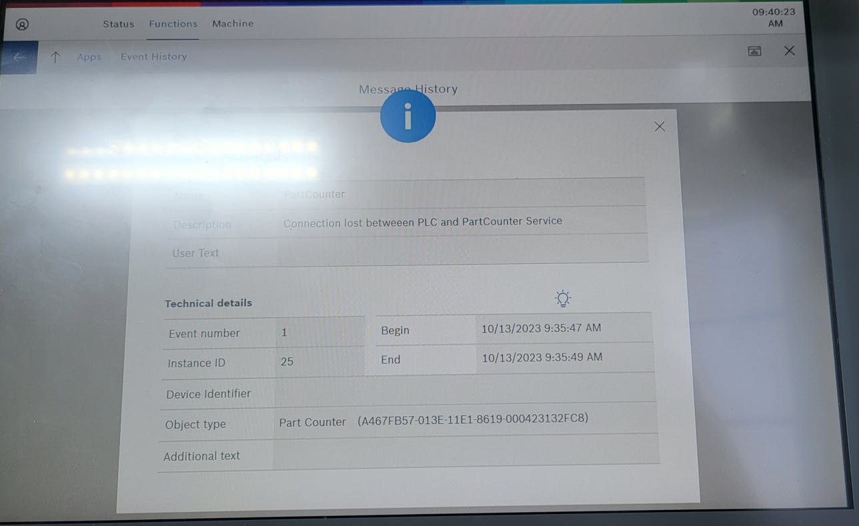Viewport: 859px width, 526px height.
Task: Select the Functions tab
Action: (173, 24)
